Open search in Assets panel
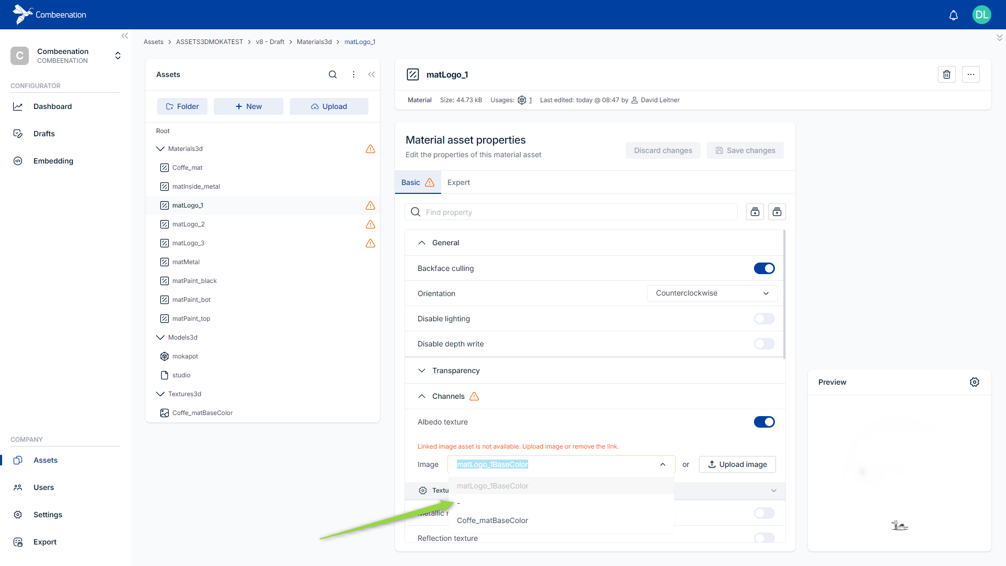The width and height of the screenshot is (1006, 566). [332, 74]
